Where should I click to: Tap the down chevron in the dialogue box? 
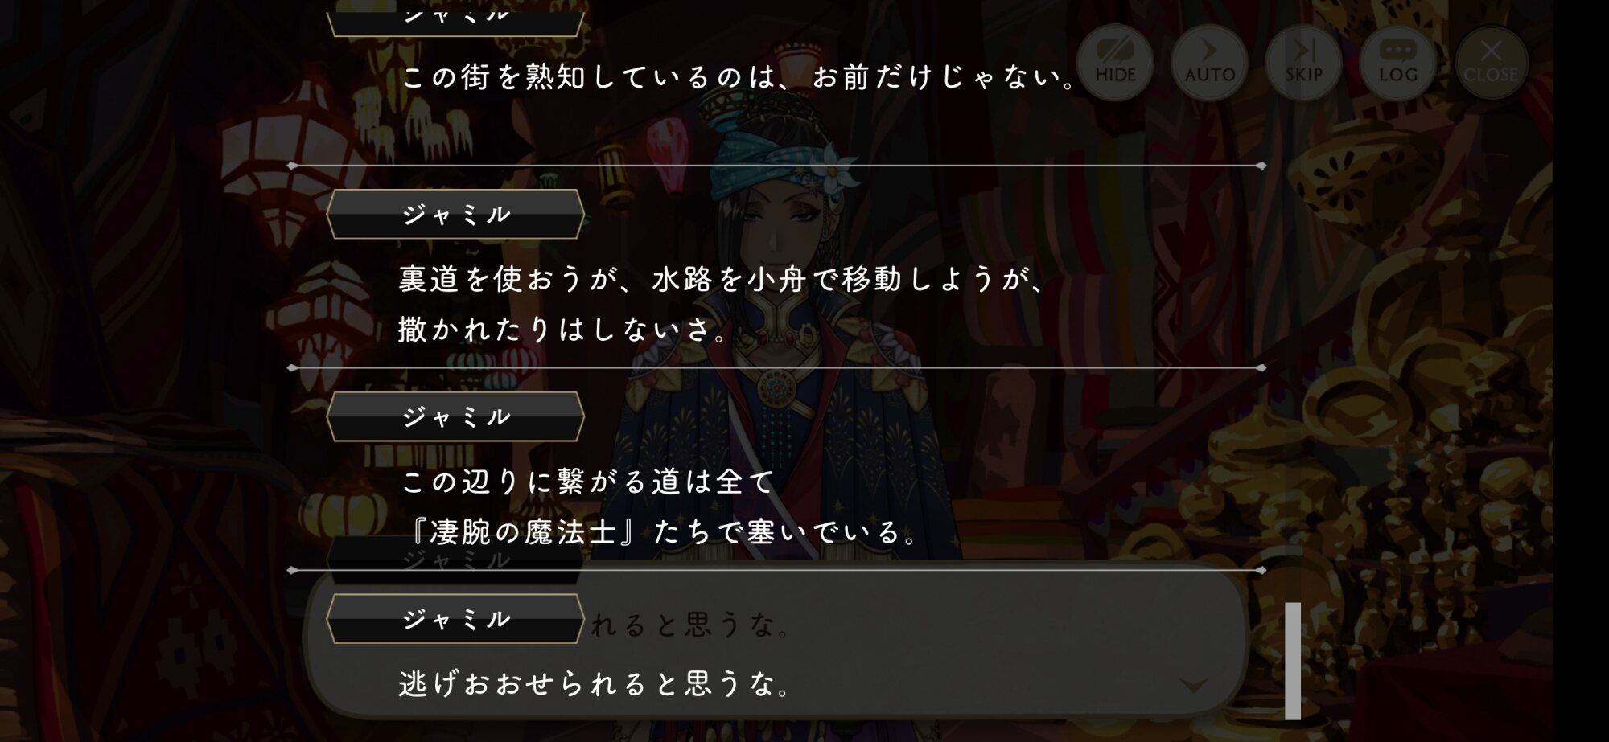(1193, 685)
